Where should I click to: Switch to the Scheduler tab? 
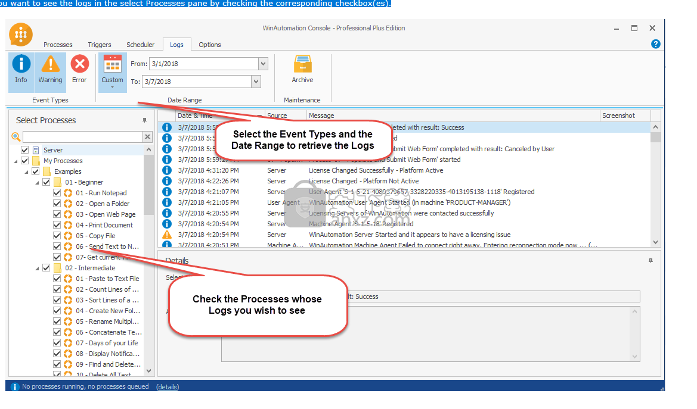click(141, 45)
